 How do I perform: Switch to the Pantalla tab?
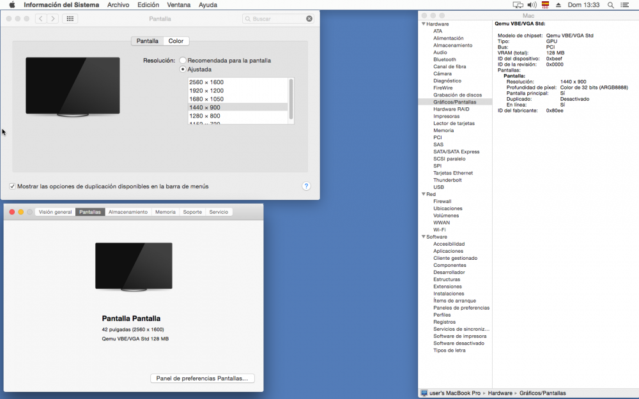[x=147, y=41]
